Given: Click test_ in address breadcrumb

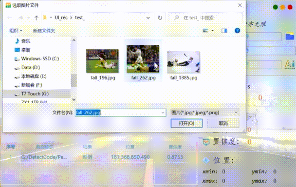Looking at the screenshot, I should click(80, 18).
